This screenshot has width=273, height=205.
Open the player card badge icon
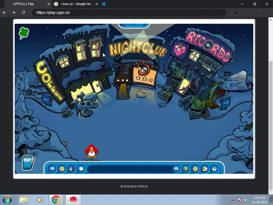tap(186, 169)
